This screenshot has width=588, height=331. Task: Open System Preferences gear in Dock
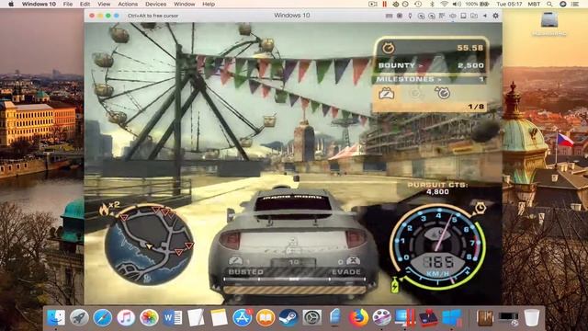(x=312, y=318)
